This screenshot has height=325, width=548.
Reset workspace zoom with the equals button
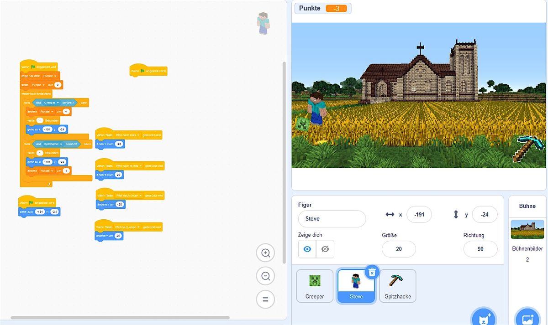tap(265, 299)
